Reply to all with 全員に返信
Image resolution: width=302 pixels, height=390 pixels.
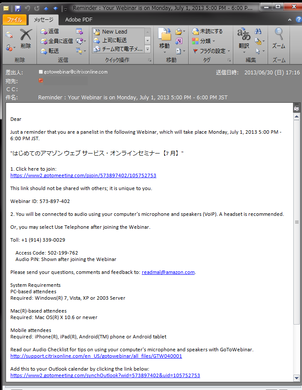coord(57,41)
